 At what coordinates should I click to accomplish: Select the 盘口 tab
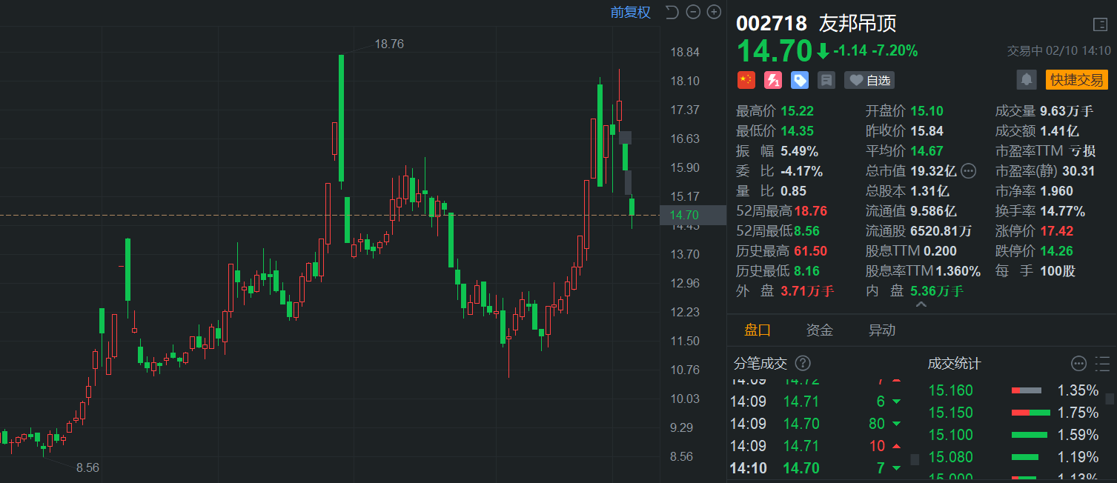tap(758, 330)
